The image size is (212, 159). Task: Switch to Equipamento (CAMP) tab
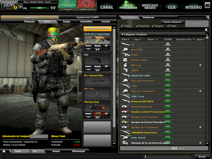pos(87,17)
